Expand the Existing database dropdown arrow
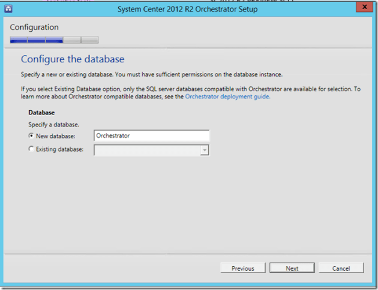Image resolution: width=378 pixels, height=290 pixels. pos(205,150)
